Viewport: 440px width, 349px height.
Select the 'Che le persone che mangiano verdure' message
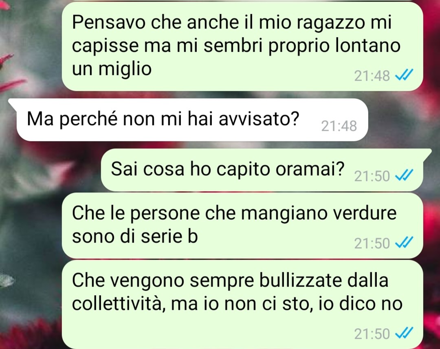coord(242,225)
